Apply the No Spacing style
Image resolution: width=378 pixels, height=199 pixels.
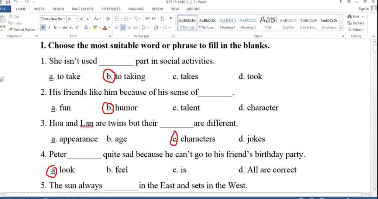tap(207, 23)
